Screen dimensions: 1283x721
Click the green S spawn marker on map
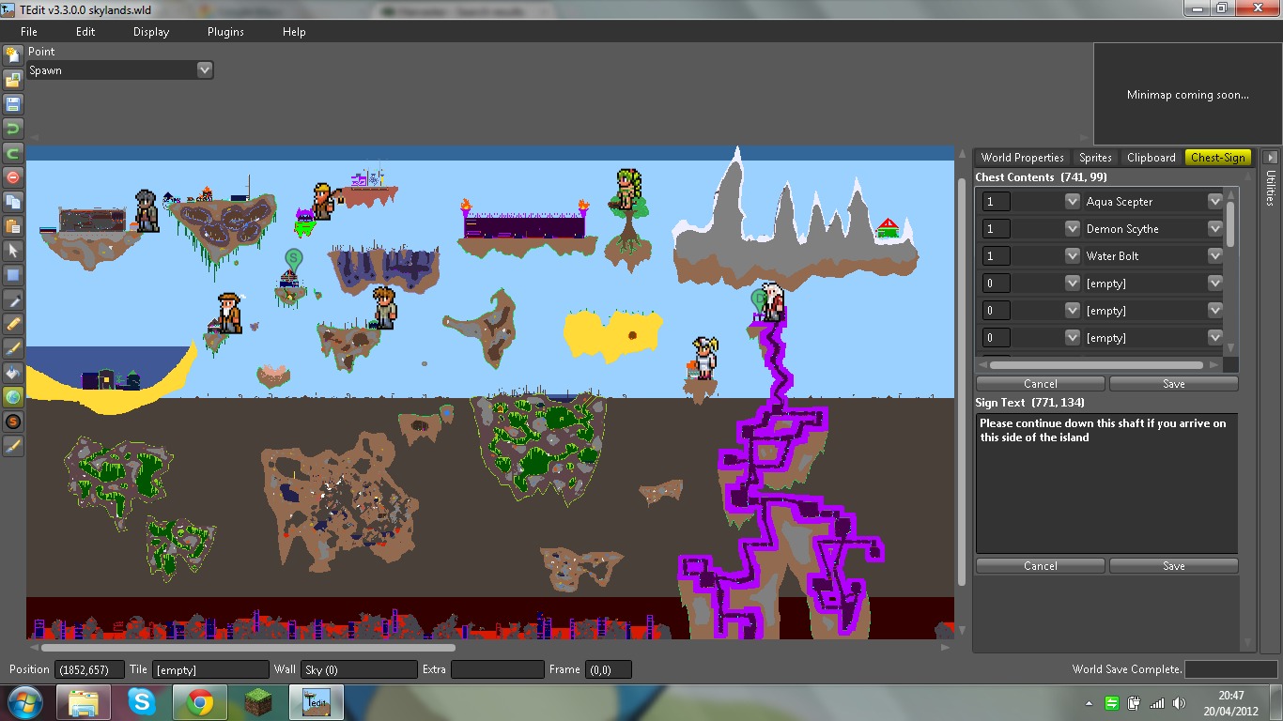click(x=293, y=257)
